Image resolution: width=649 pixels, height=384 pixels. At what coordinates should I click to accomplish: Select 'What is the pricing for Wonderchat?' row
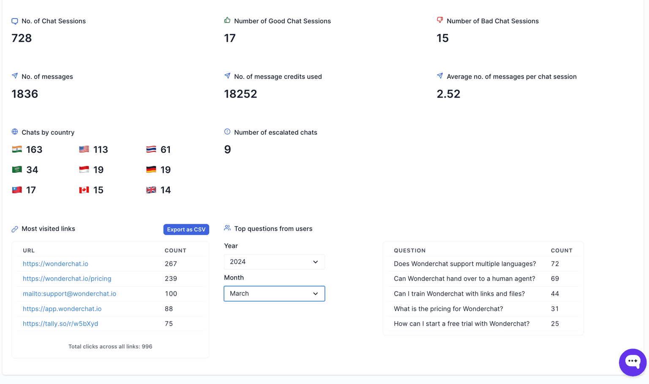click(x=483, y=309)
